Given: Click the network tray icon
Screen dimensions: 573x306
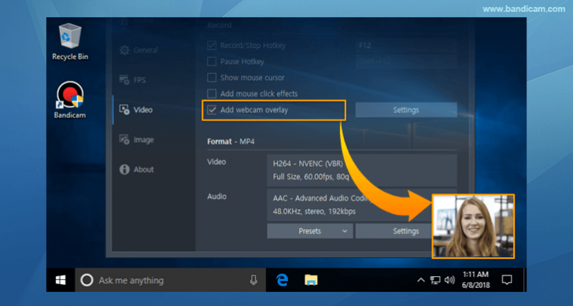Looking at the screenshot, I should 434,280.
